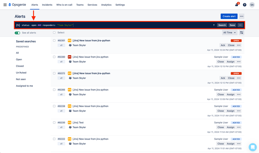259x153 pixels.
Task: Select the All saved search
Action: coord(17,53)
